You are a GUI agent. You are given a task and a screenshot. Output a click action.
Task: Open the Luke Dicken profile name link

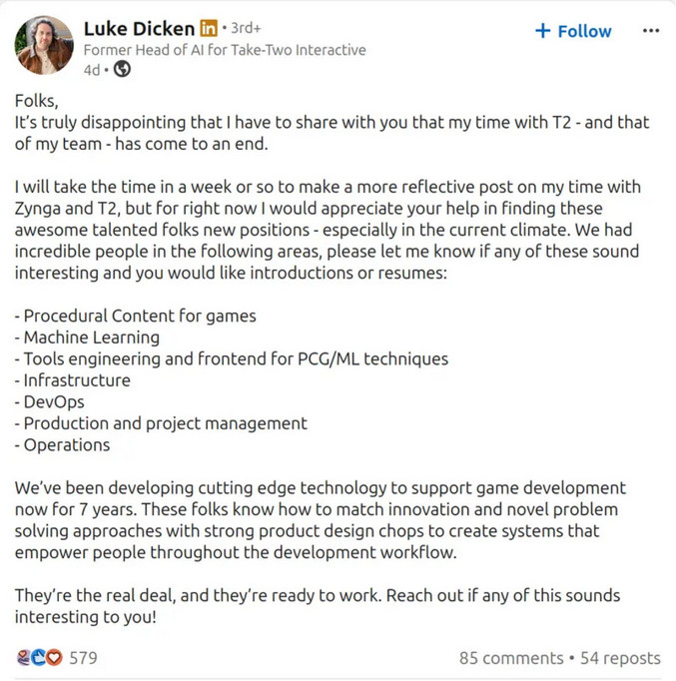tap(138, 29)
